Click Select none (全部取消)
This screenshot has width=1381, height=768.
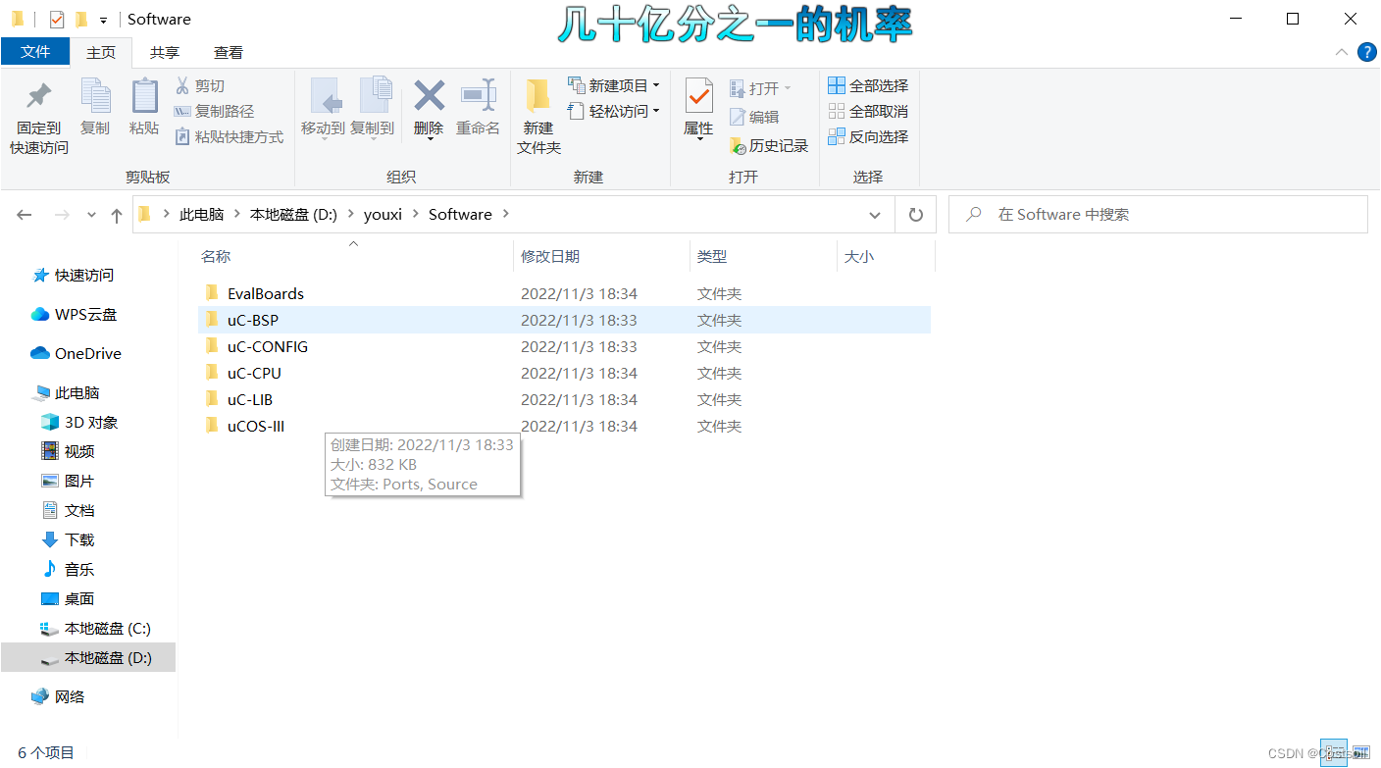(x=868, y=112)
